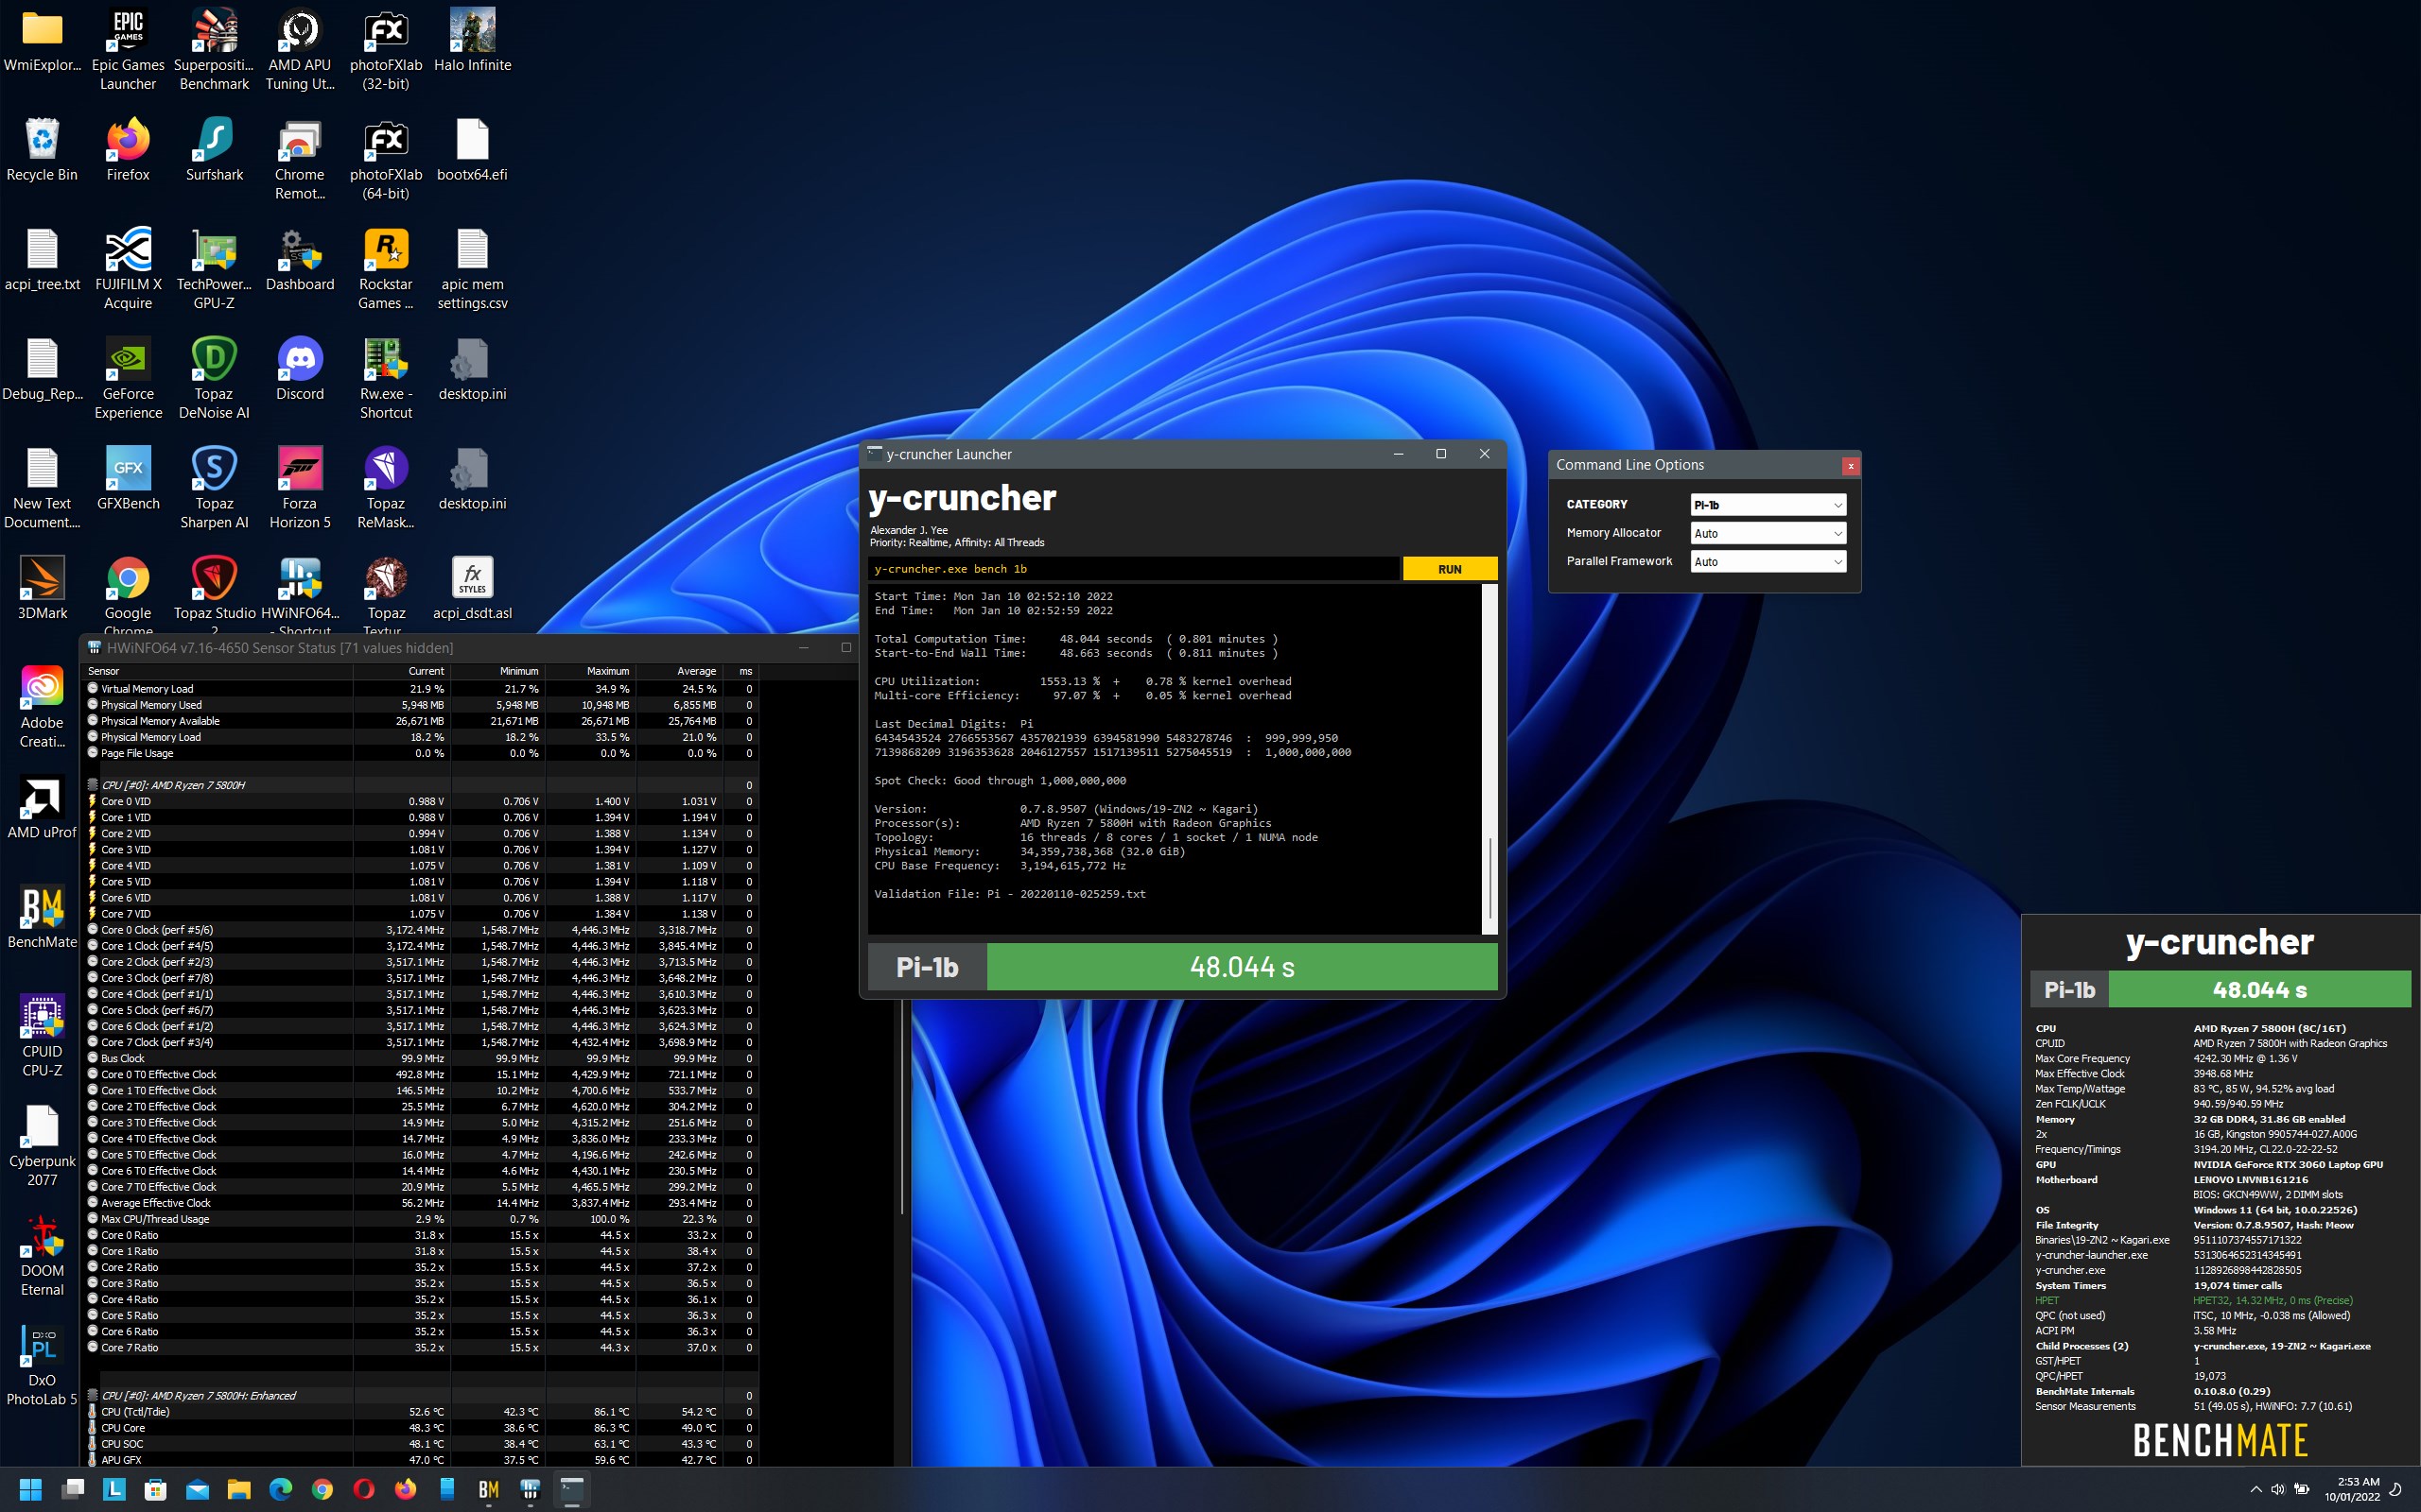Select the apic mem settings.csv desktop file
The width and height of the screenshot is (2421, 1512).
(472, 269)
